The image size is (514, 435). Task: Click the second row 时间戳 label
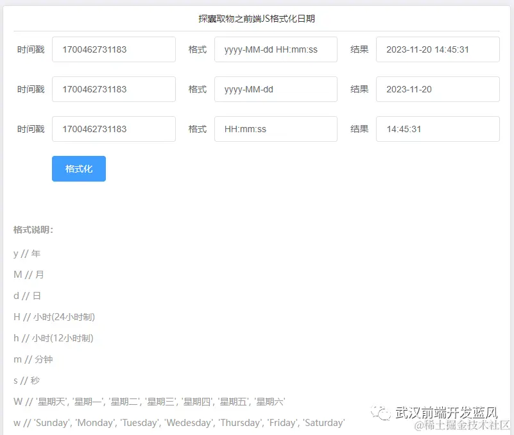click(31, 89)
